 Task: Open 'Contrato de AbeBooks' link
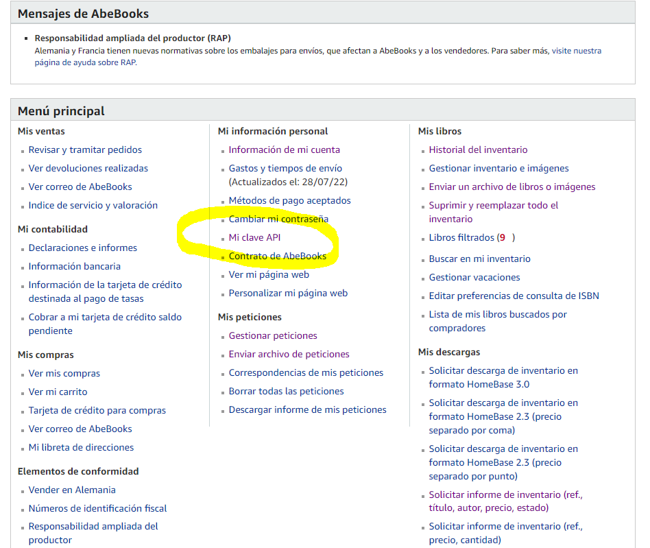click(277, 256)
